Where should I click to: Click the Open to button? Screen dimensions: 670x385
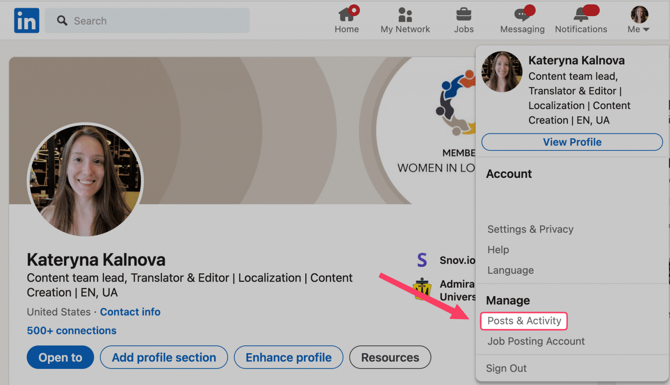pos(60,358)
